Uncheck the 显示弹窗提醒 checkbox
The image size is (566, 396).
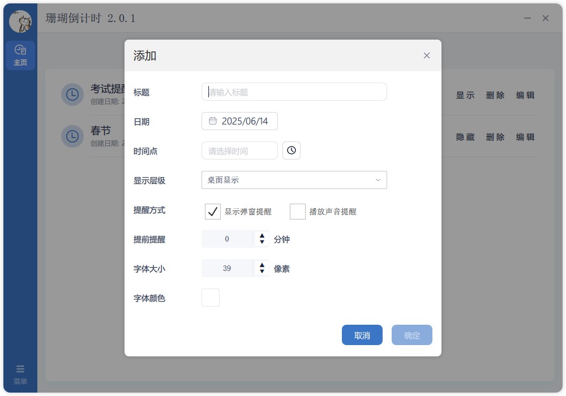click(x=212, y=211)
